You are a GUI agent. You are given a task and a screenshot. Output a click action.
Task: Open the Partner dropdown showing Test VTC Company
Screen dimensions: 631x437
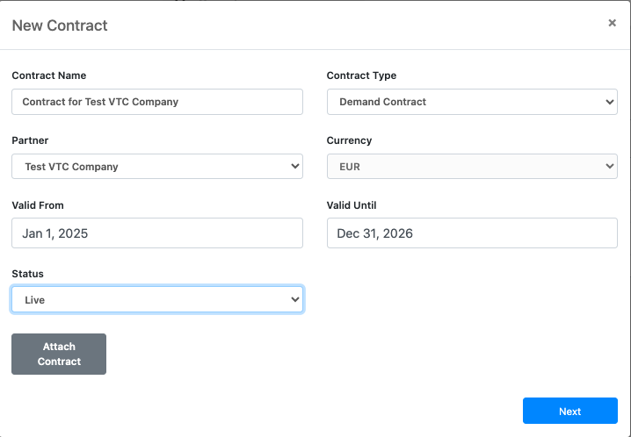click(x=157, y=166)
